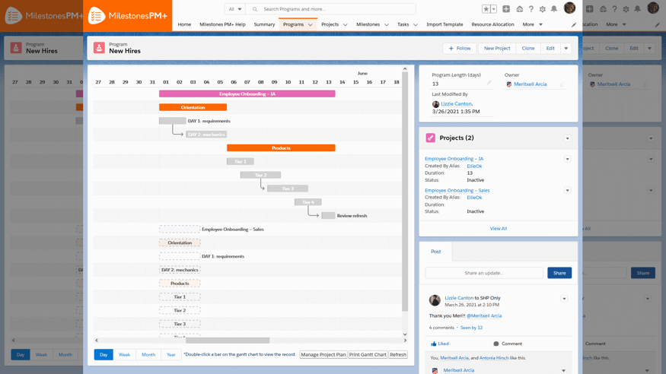
Task: Expand the Programs tab chevron
Action: point(310,24)
